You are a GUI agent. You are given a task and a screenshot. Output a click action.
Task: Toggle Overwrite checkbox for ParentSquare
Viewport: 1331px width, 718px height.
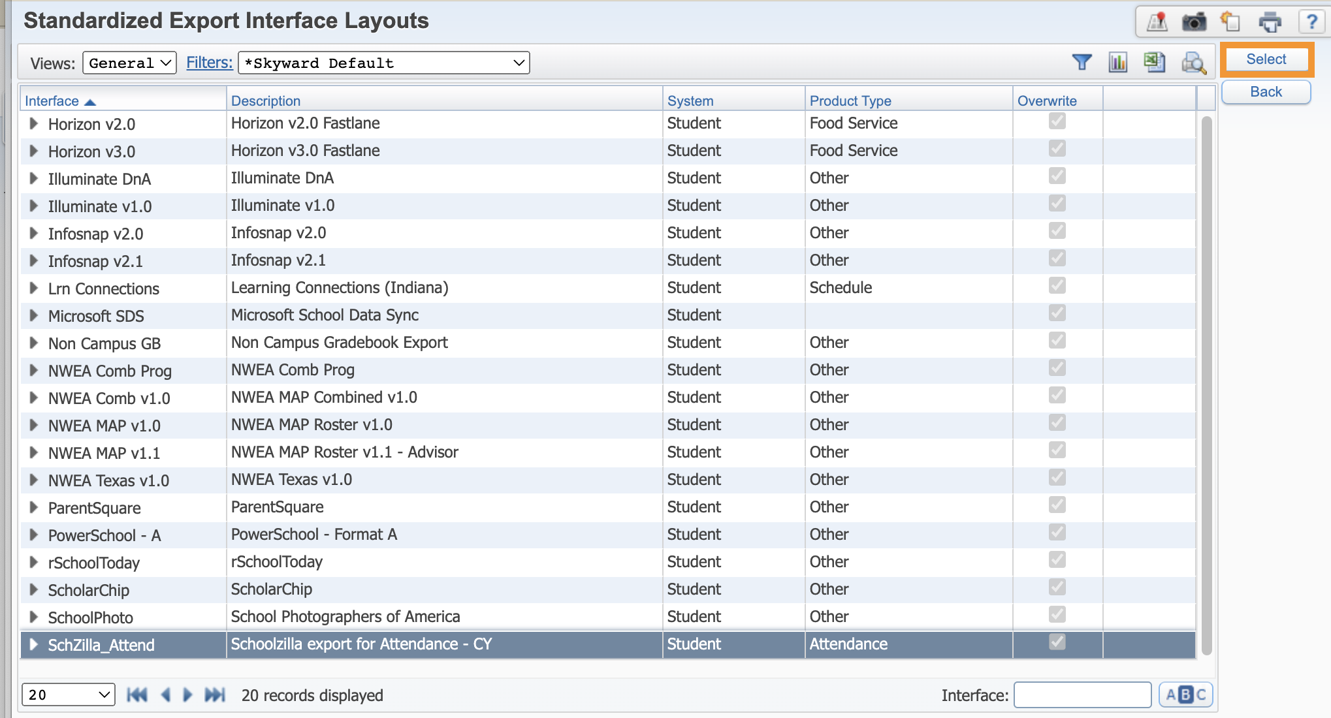(1057, 505)
